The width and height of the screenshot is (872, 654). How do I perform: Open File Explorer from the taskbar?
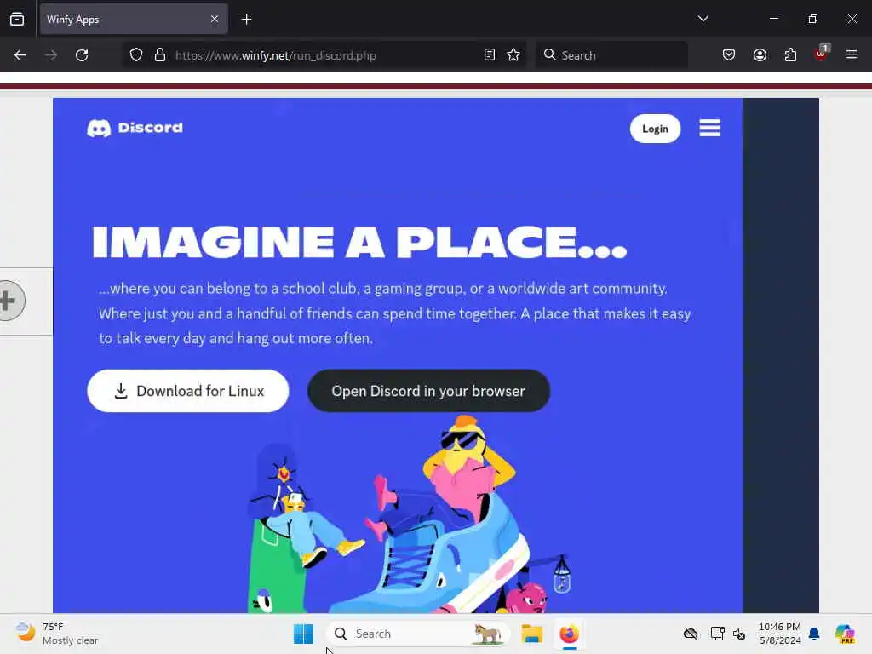pyautogui.click(x=531, y=634)
